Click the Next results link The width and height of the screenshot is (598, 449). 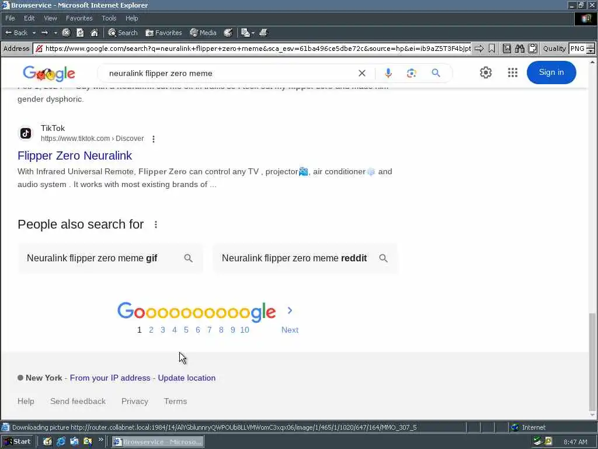point(290,330)
